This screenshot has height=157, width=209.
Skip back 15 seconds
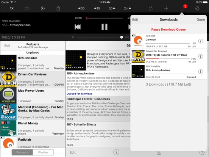click(x=97, y=8)
